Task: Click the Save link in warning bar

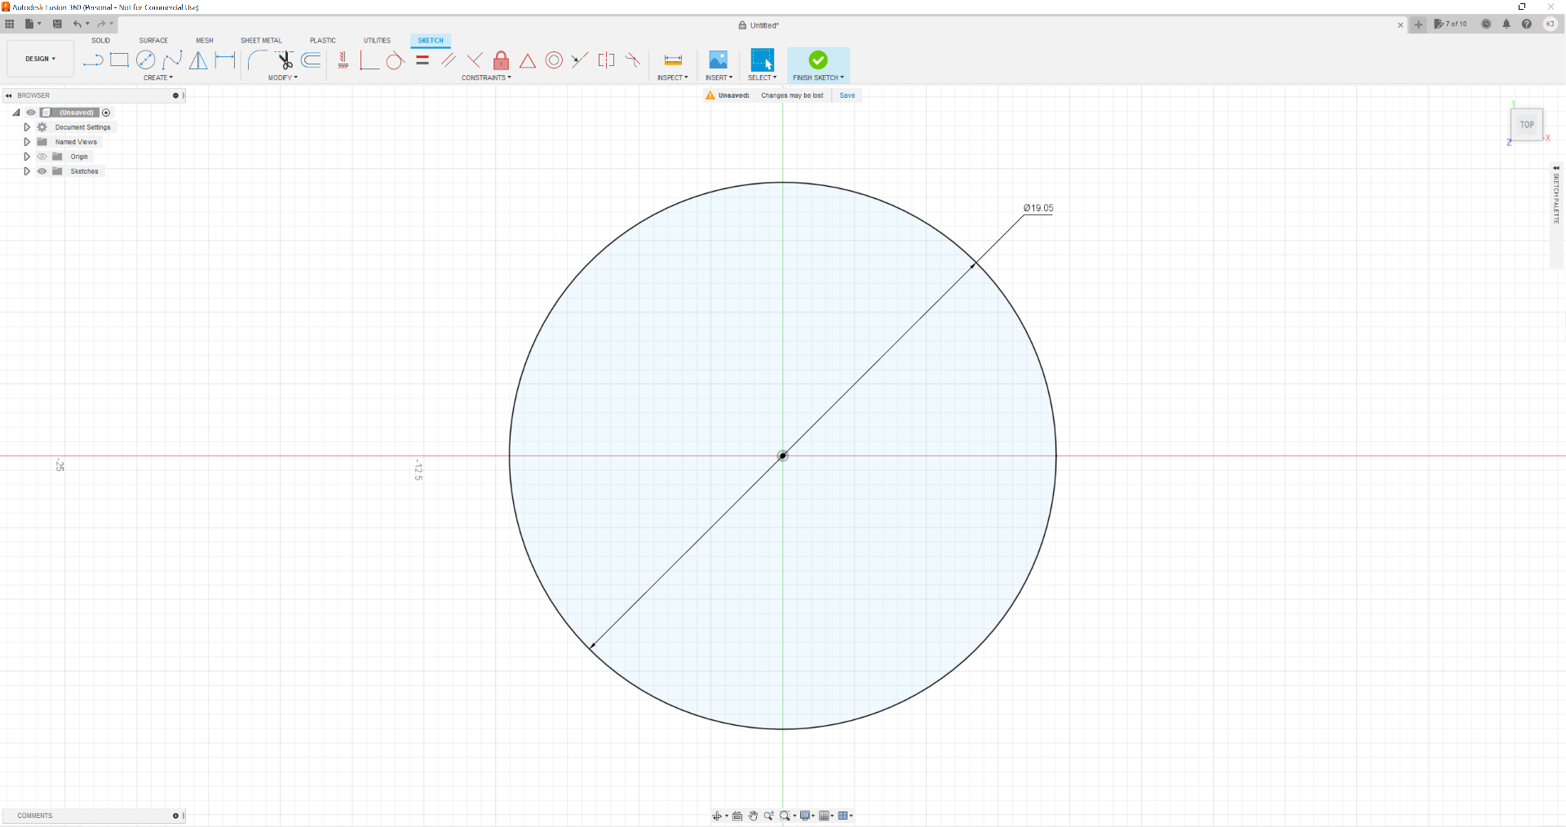Action: [x=847, y=95]
